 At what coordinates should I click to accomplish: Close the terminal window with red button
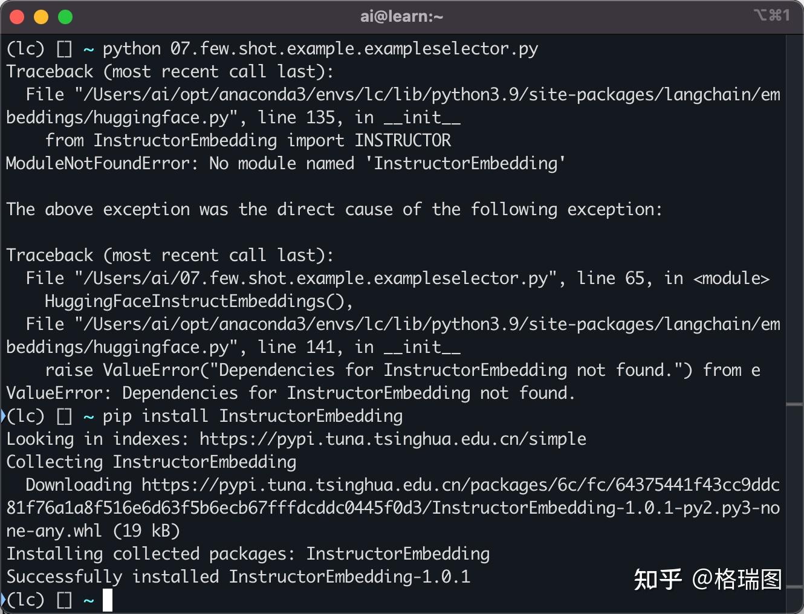point(17,17)
